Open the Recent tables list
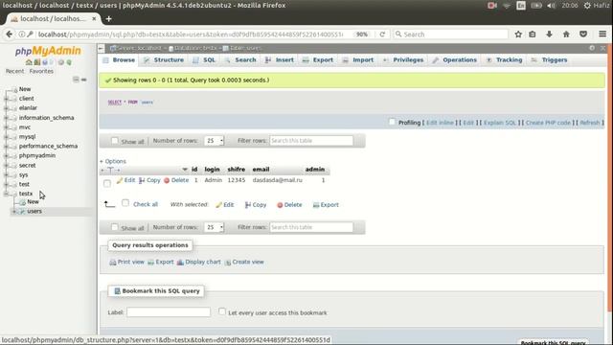Viewport: 613px width, 345px height. (x=15, y=71)
